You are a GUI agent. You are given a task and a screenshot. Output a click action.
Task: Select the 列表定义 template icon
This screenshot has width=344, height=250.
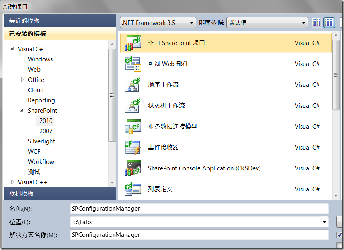(x=133, y=189)
